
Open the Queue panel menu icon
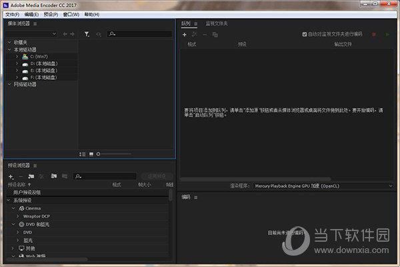coord(195,24)
